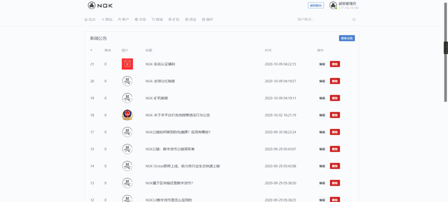Viewport: 448px width, 202px height.
Task: Click title NGK-矿机制度
Action: [157, 98]
